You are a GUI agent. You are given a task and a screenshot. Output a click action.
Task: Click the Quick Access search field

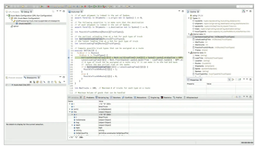tap(245, 6)
